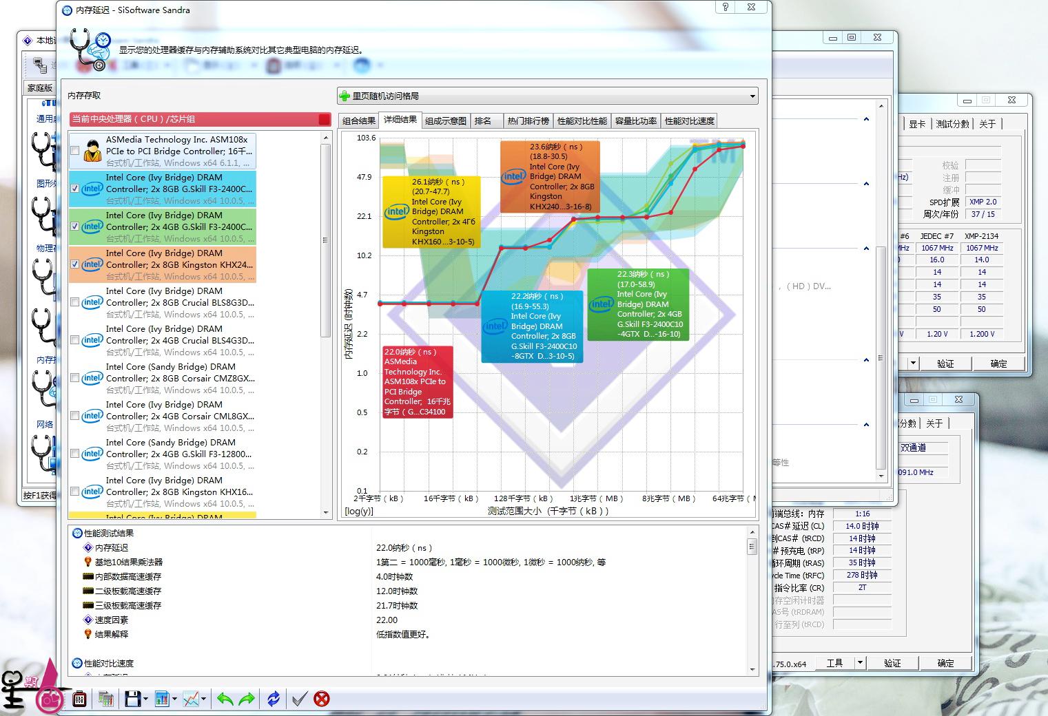1048x716 pixels.
Task: Switch to the 组合结果 tab
Action: pyautogui.click(x=359, y=120)
